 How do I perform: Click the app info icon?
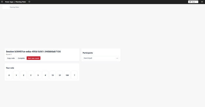point(29,2)
